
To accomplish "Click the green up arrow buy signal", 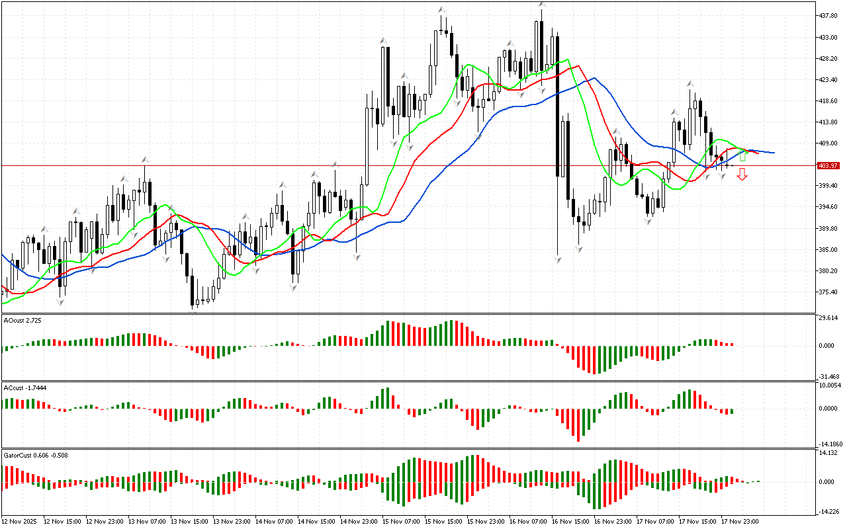I will pyautogui.click(x=742, y=155).
